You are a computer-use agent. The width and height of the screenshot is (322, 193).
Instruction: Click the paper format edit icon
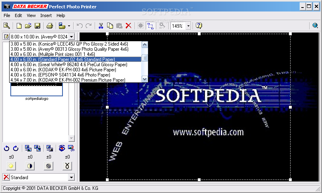[6, 36]
